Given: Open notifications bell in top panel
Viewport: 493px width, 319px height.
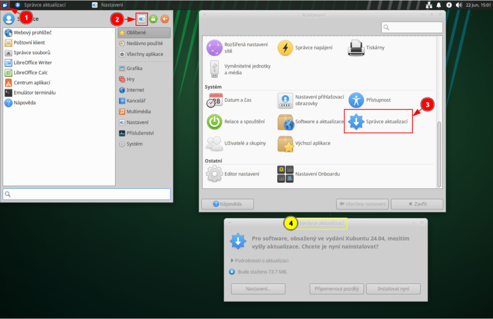Looking at the screenshot, I should click(439, 5).
